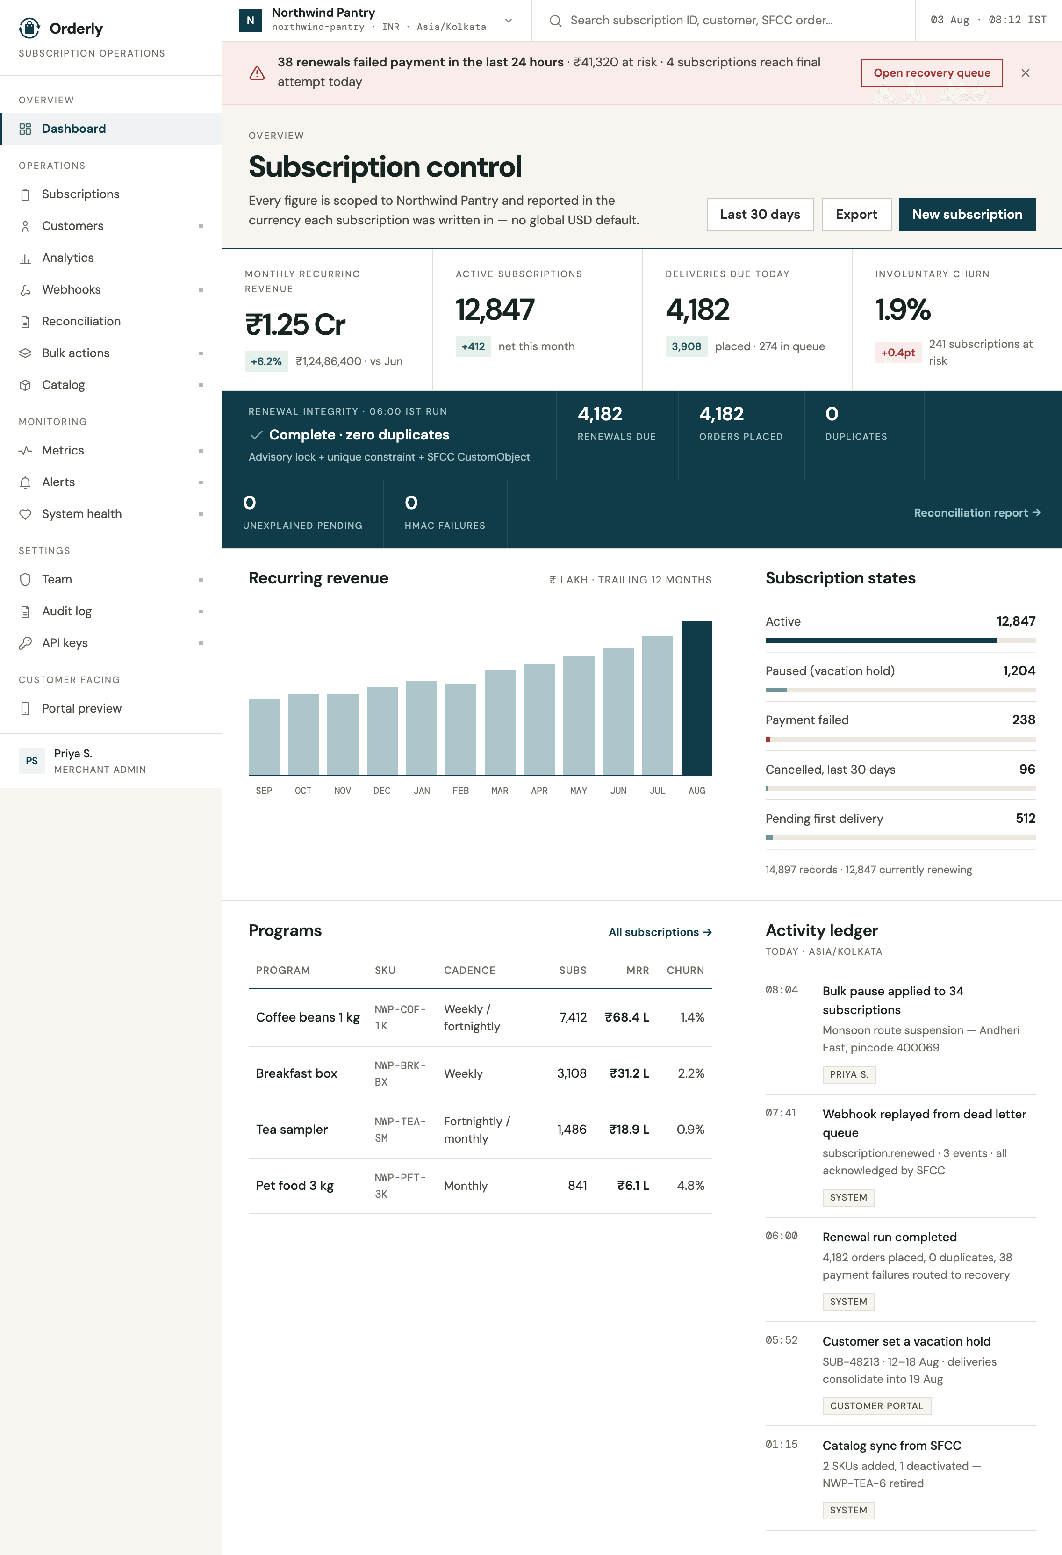Click the PS avatar for Priya S.
The image size is (1062, 1555).
coord(31,761)
